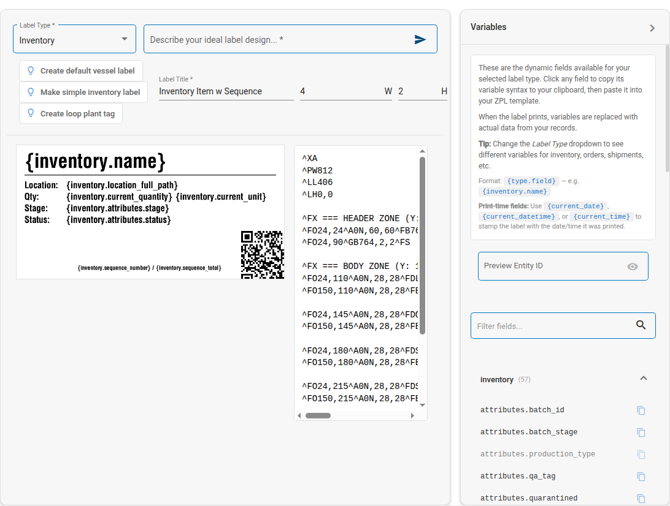The height and width of the screenshot is (506, 670).
Task: Click the Filter fields search box
Action: (x=563, y=325)
